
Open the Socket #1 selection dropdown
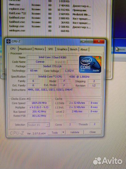(x=39, y=125)
